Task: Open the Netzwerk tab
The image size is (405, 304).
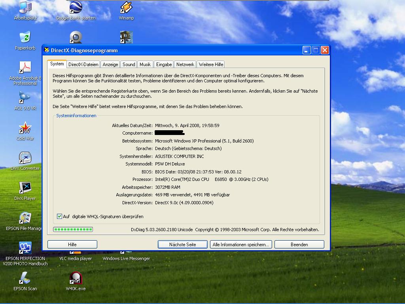Action: pos(185,65)
